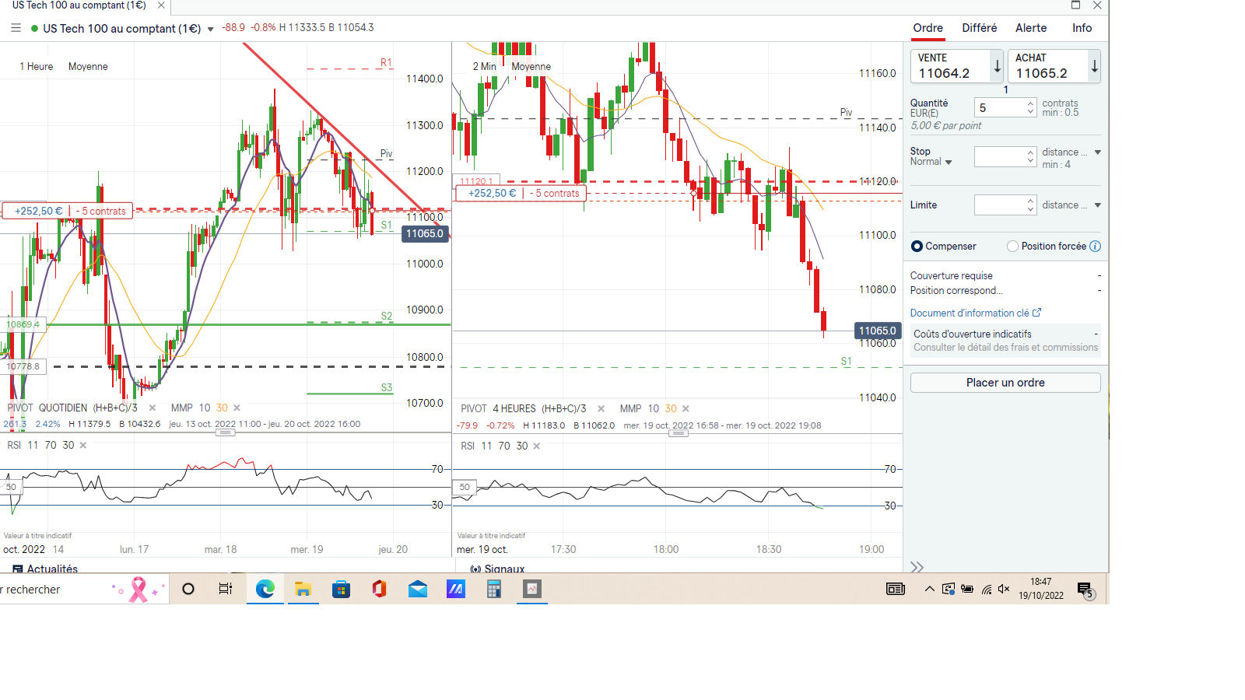
Task: Increase the Quantité value with the up arrow
Action: pyautogui.click(x=1030, y=103)
